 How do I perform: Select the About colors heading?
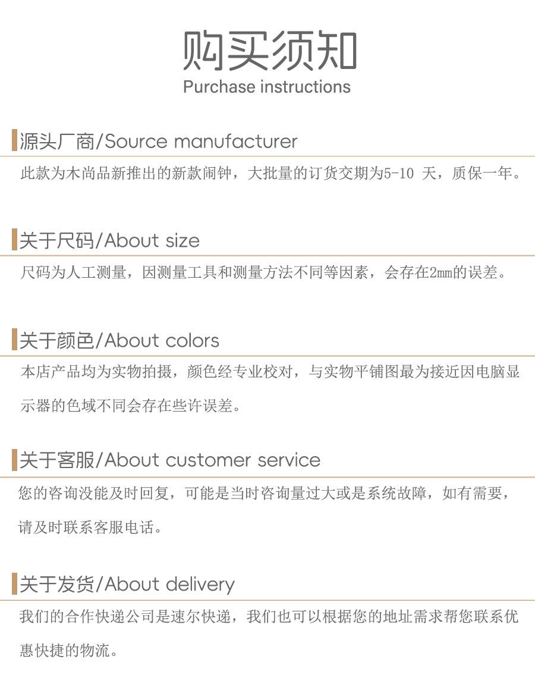point(119,340)
